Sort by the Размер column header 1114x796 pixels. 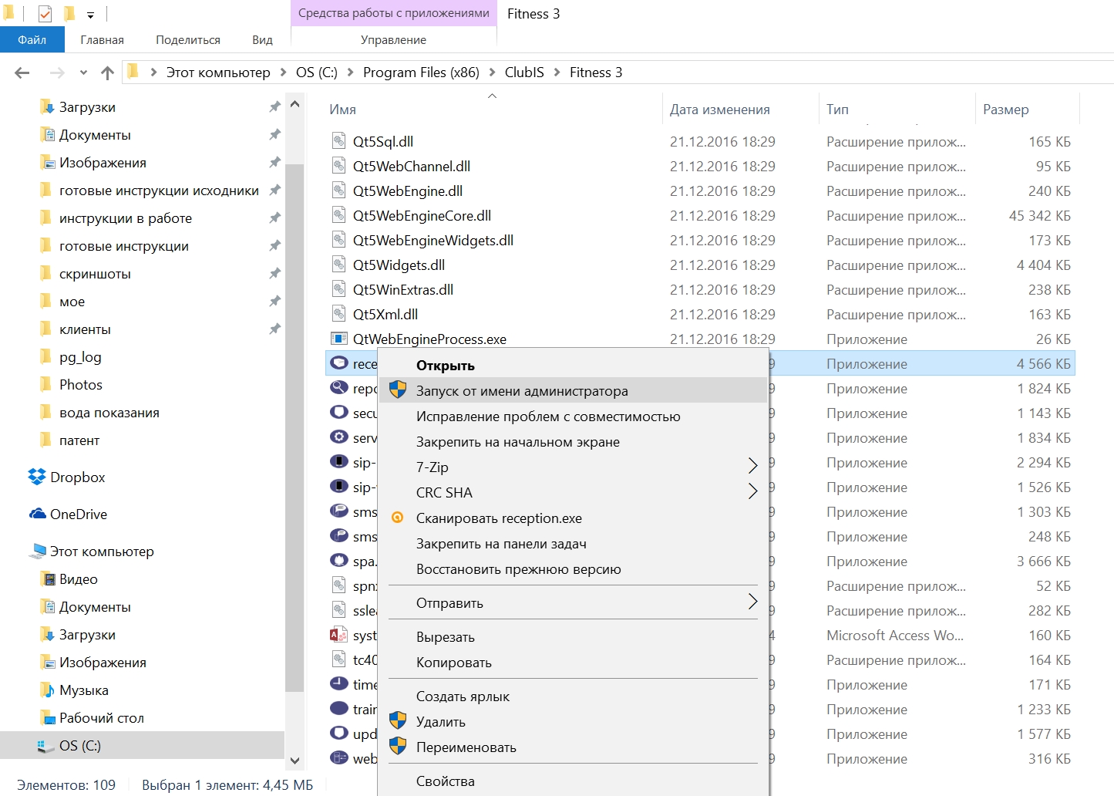tap(1005, 110)
